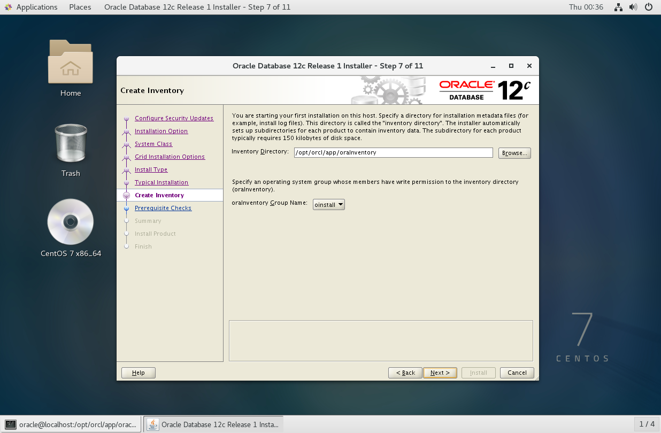
Task: Click the terminal icon in the taskbar
Action: pyautogui.click(x=10, y=424)
